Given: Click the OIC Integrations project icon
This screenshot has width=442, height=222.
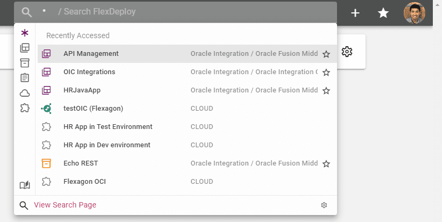Looking at the screenshot, I should pyautogui.click(x=46, y=72).
